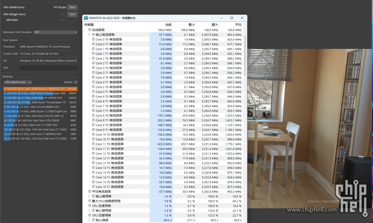Select the Core 0 T1 有效频率 row label
The image size is (373, 223).
[x=109, y=44]
